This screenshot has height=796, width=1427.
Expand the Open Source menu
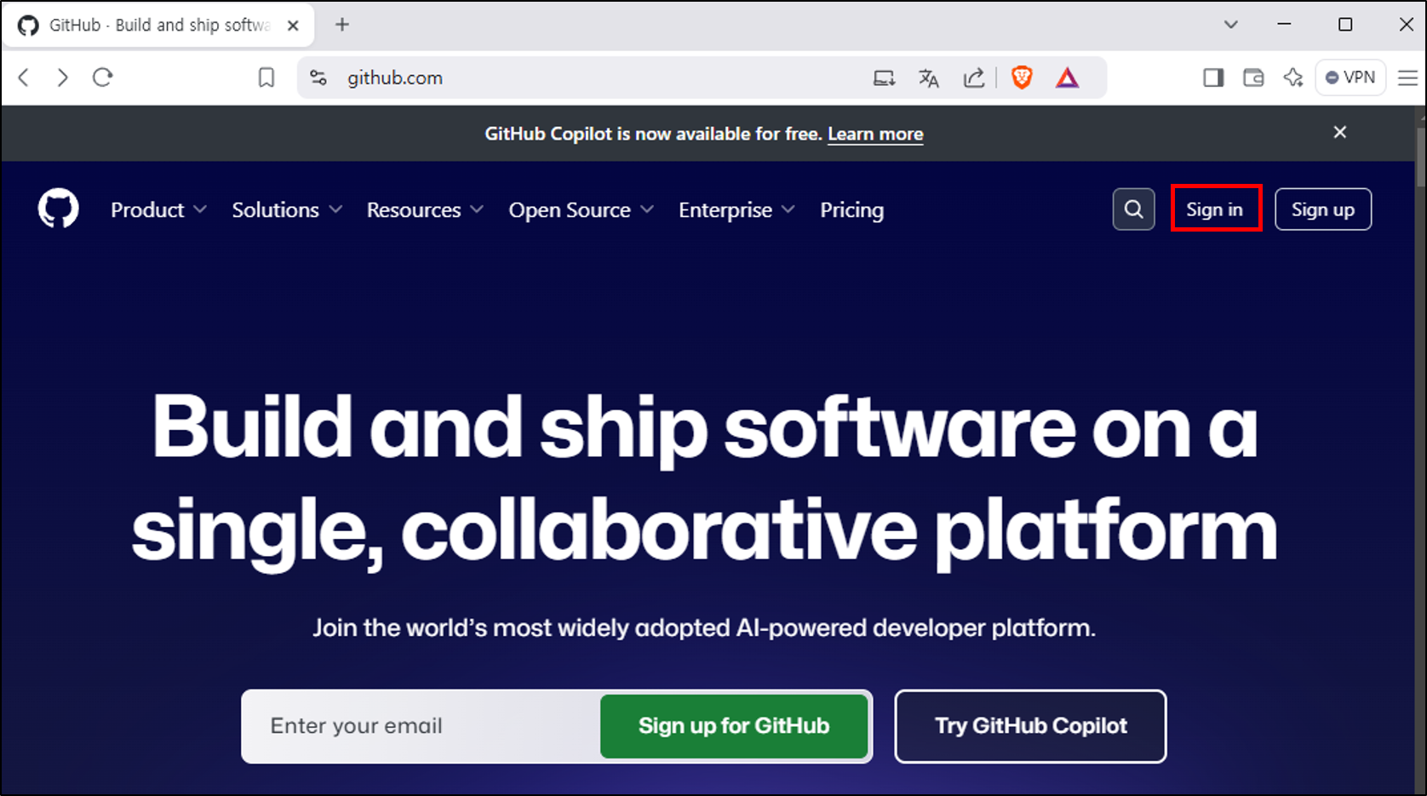pos(581,209)
